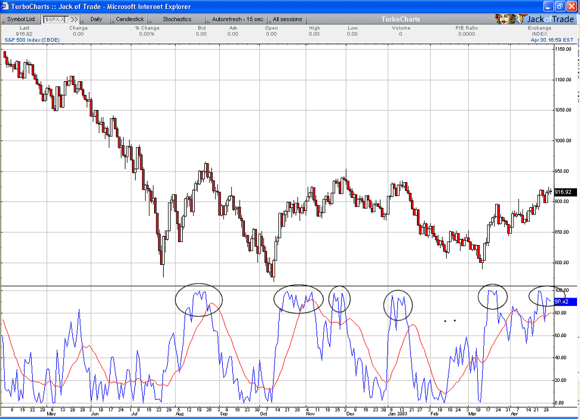Click the Apr label on date axis
Viewport: 580px width, 419px height.
(x=514, y=414)
